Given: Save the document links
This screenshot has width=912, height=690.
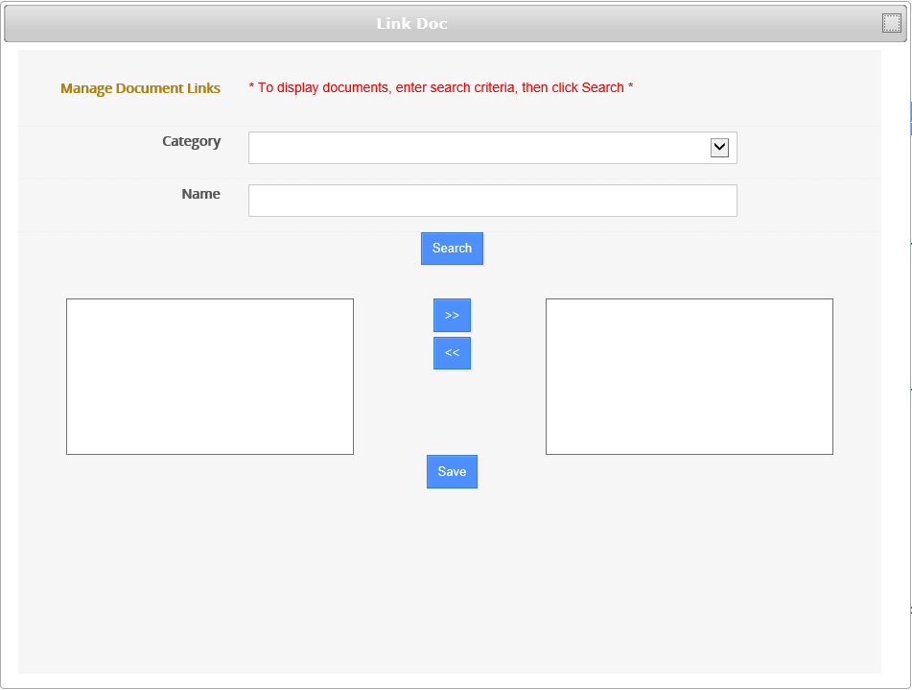Looking at the screenshot, I should point(452,472).
